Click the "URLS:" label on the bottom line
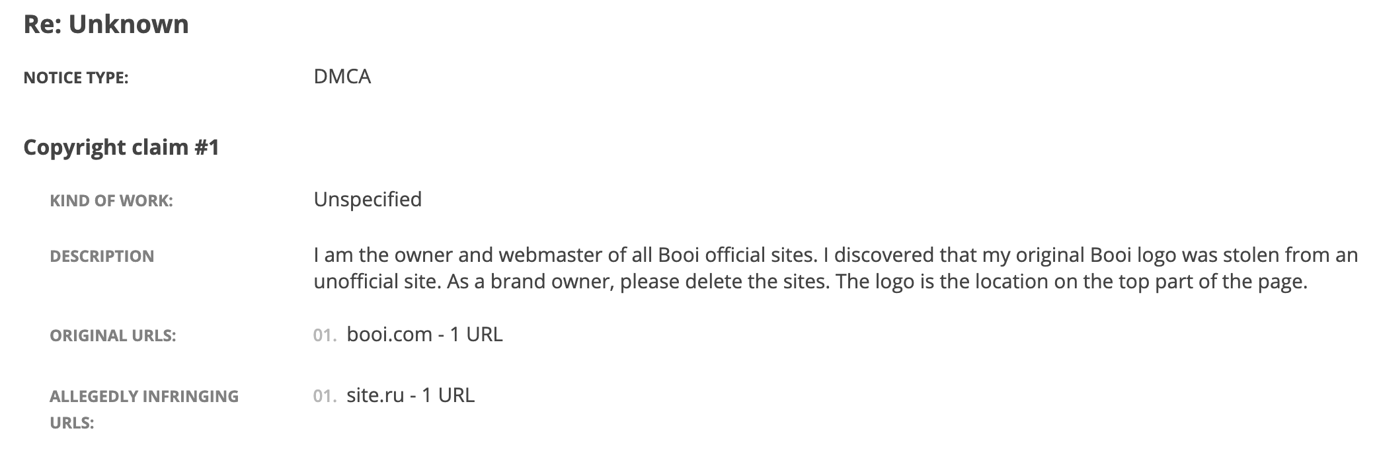1379x451 pixels. (71, 423)
